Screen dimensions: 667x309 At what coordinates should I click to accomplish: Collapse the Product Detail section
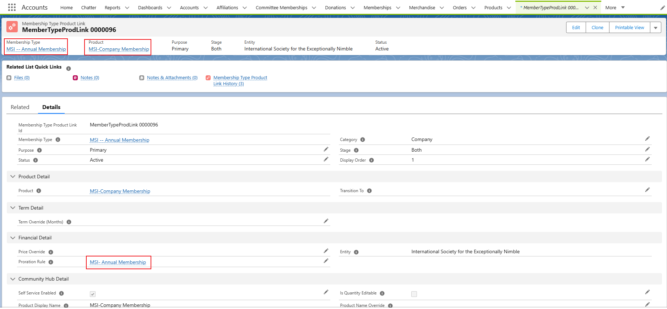pos(13,177)
